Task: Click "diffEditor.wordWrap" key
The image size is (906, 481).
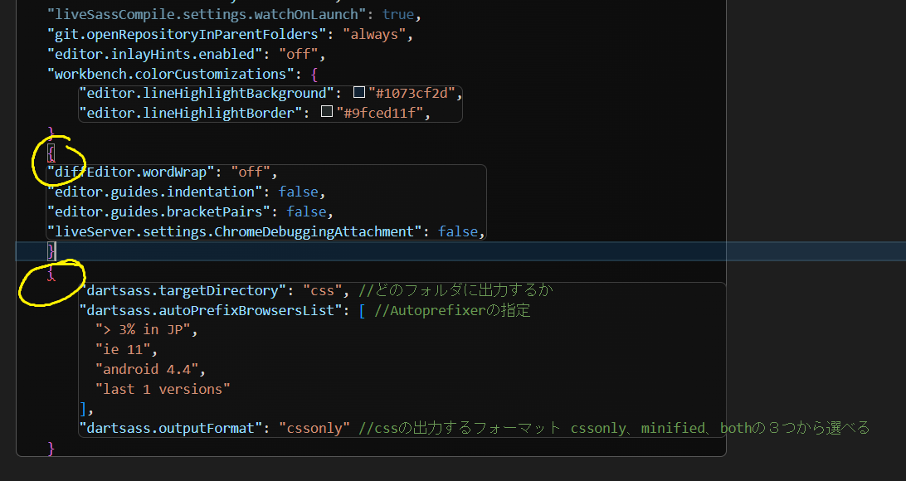Action: [131, 172]
